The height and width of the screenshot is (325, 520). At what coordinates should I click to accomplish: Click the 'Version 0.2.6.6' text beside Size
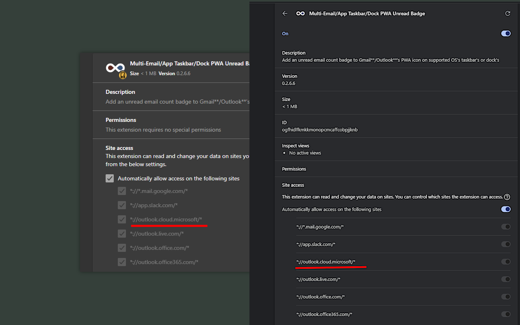point(175,74)
